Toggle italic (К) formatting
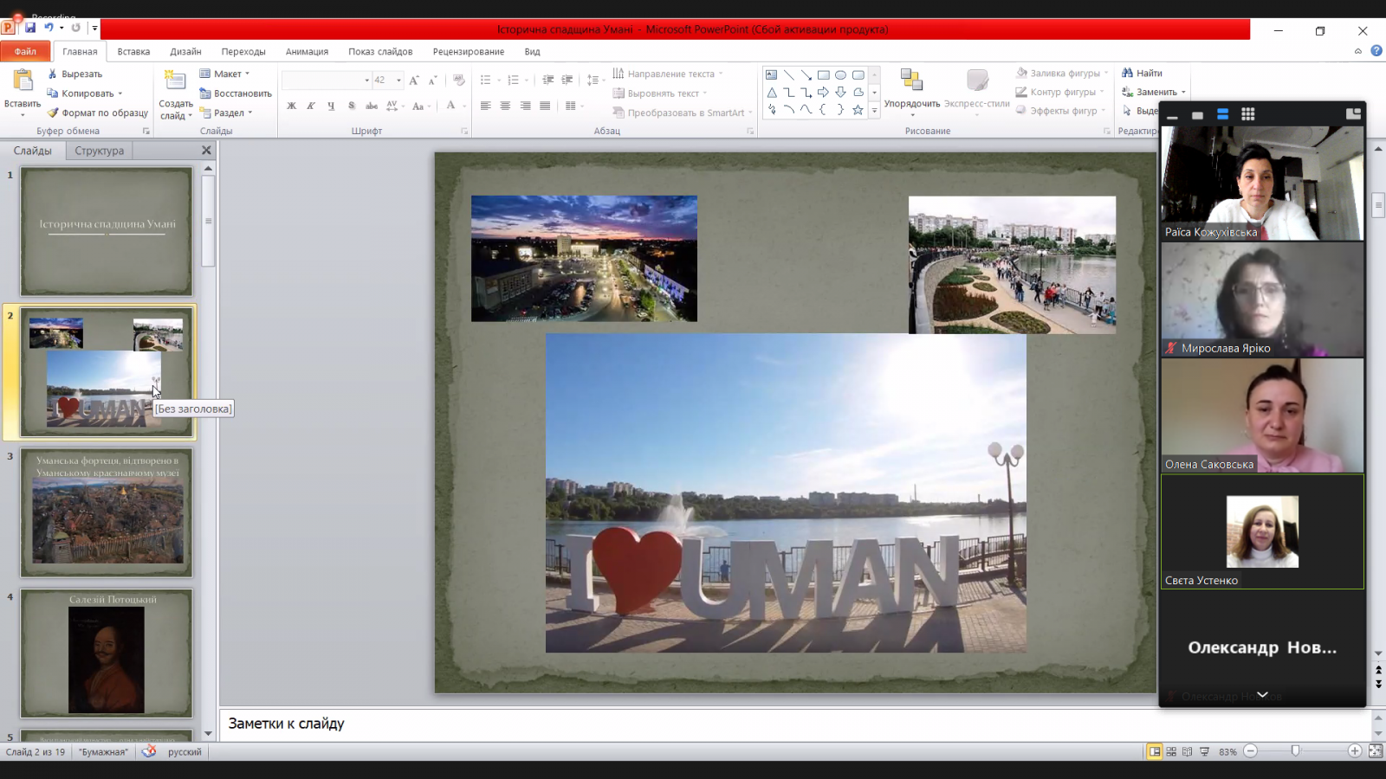Image resolution: width=1386 pixels, height=779 pixels. pyautogui.click(x=311, y=106)
